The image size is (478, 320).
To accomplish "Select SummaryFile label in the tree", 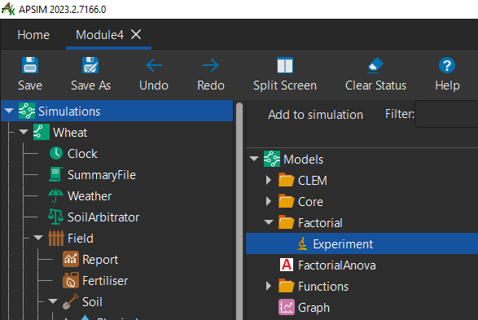I will coord(102,175).
